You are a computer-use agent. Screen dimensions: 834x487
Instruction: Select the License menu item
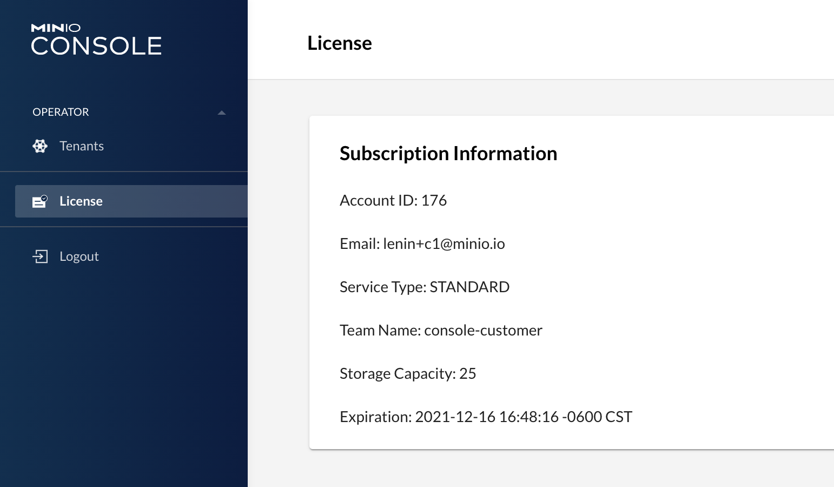coord(131,201)
